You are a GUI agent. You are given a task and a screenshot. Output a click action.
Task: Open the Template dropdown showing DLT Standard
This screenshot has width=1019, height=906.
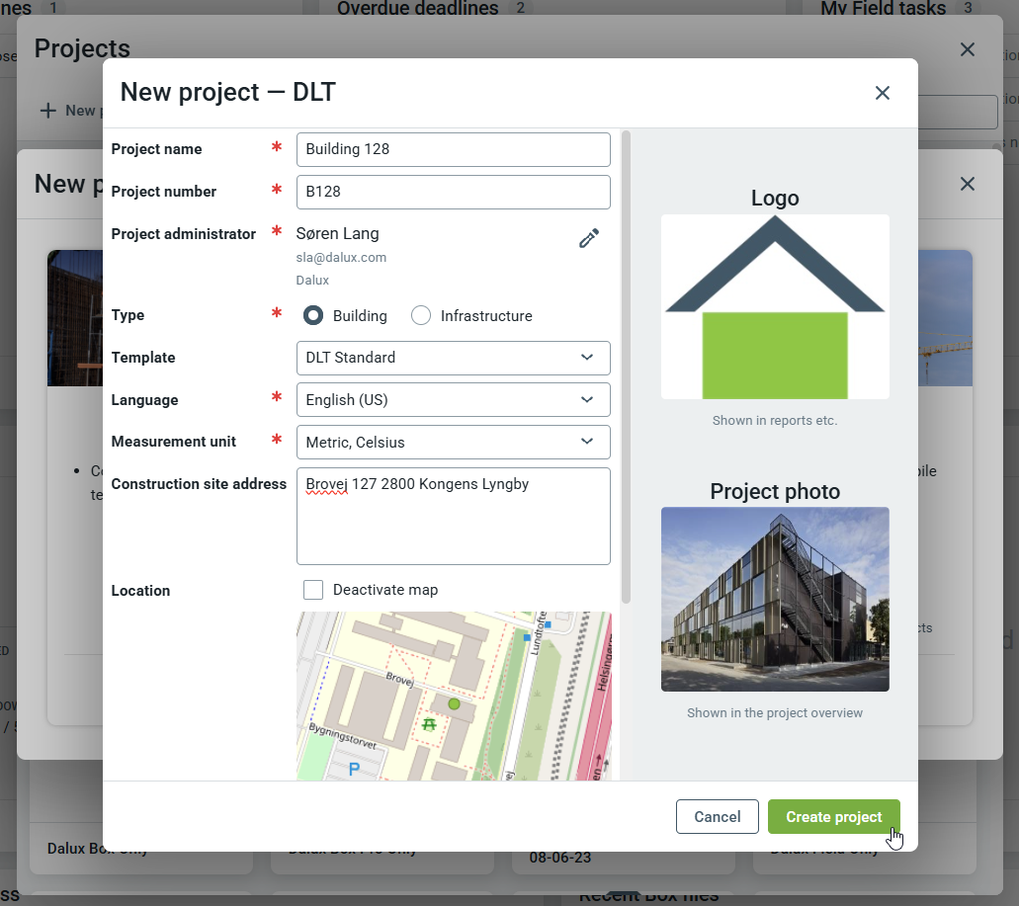pyautogui.click(x=453, y=358)
